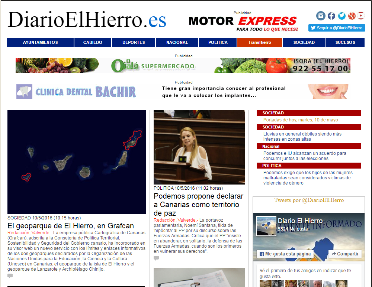Click the Facebook icon in the header

(331, 16)
